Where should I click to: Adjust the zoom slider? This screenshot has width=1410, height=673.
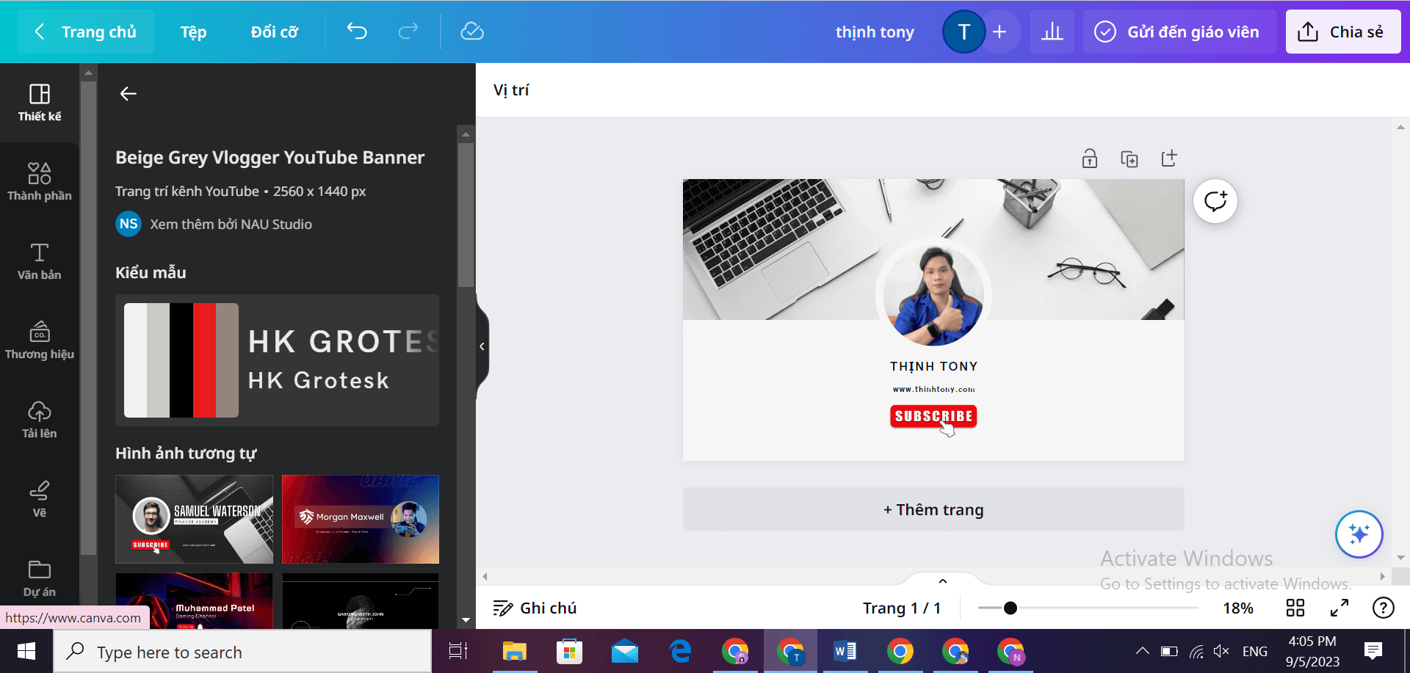tap(1011, 608)
